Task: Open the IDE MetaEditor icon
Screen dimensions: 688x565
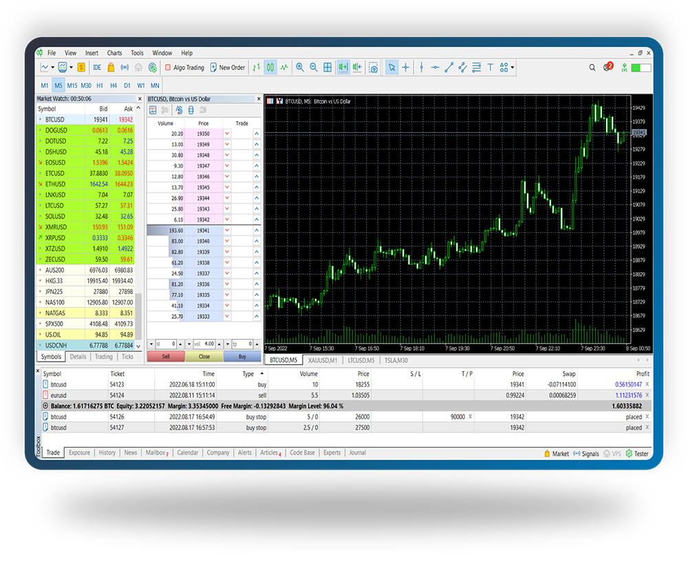Action: tap(97, 67)
